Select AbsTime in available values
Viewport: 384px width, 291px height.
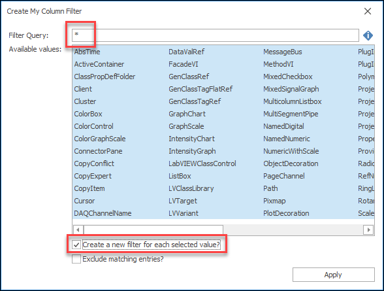point(88,52)
